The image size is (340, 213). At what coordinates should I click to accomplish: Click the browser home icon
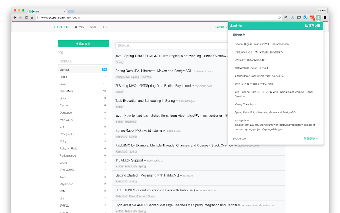tap(32, 18)
